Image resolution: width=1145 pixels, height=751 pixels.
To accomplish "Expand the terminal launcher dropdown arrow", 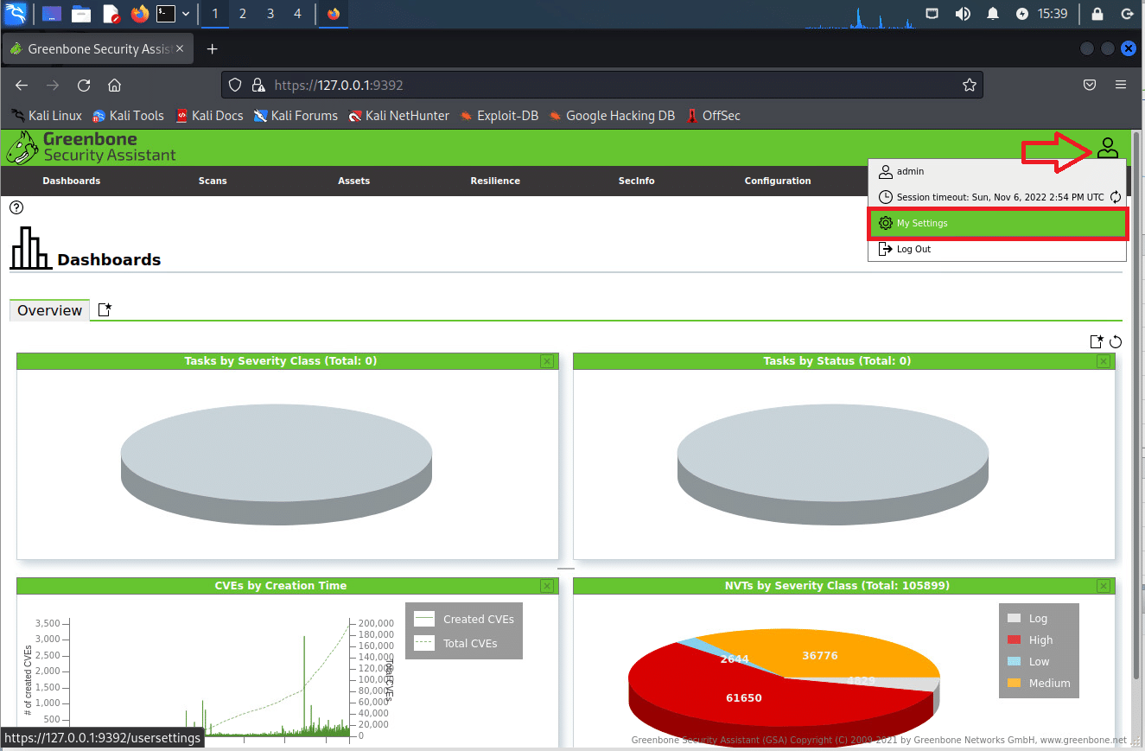I will coord(186,14).
